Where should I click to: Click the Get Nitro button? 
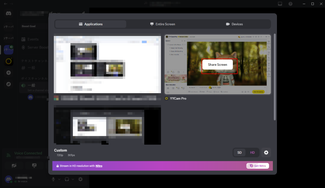[258, 166]
